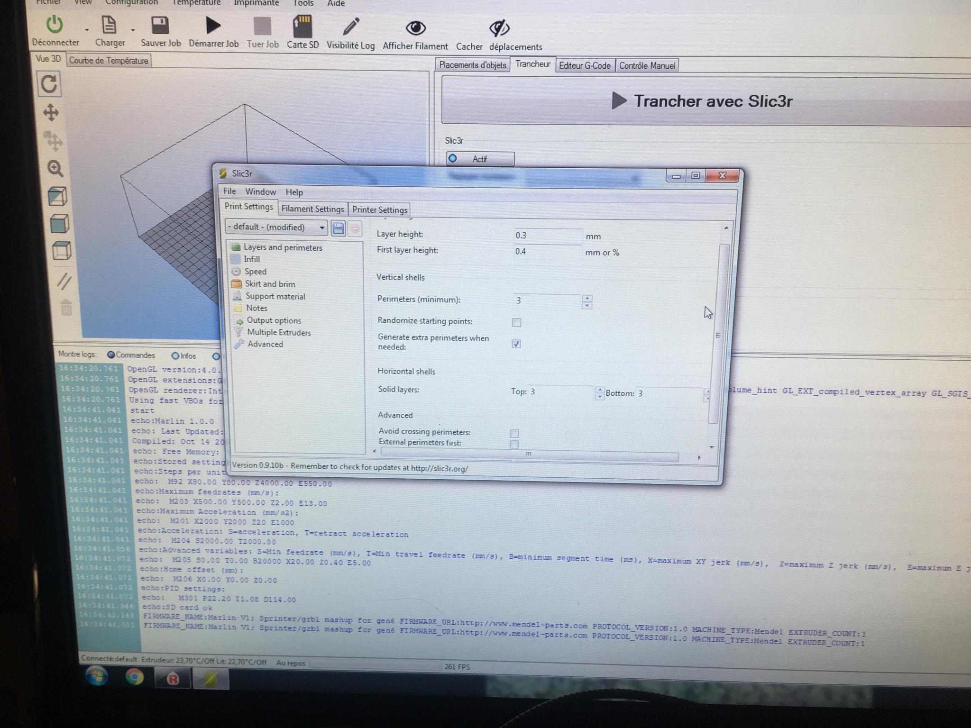Screen dimensions: 971x728
Task: Click the Trancher avec Slic3r button
Action: pyautogui.click(x=702, y=101)
